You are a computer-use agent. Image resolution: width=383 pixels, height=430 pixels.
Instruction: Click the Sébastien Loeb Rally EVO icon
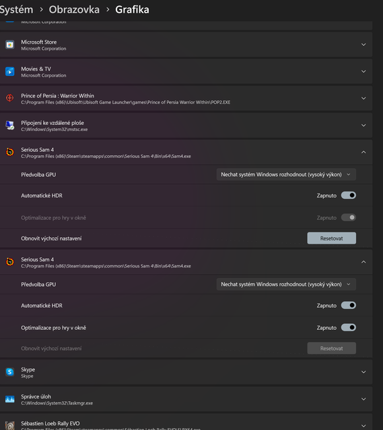coord(10,425)
